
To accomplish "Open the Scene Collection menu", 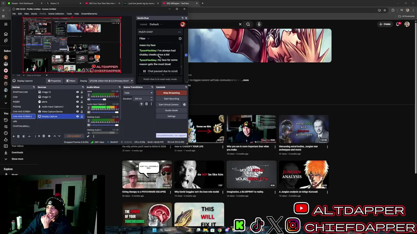I will 56,14.
